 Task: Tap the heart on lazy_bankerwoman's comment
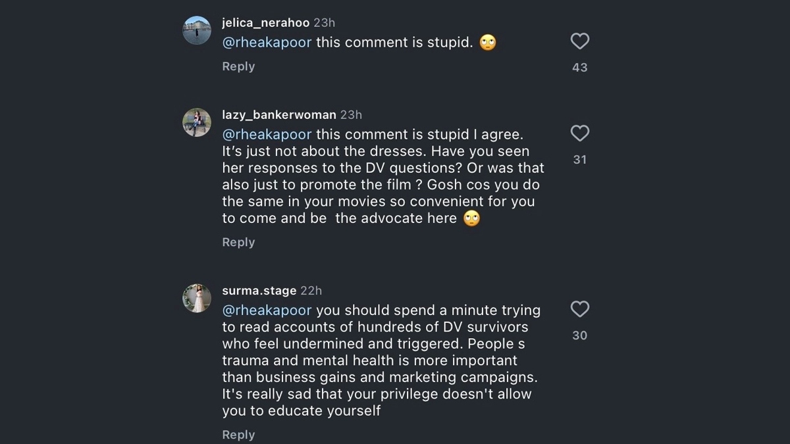coord(579,134)
